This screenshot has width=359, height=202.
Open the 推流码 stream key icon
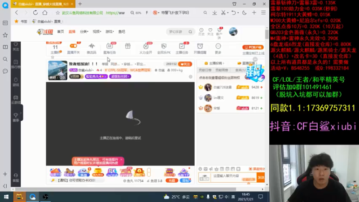click(92, 48)
